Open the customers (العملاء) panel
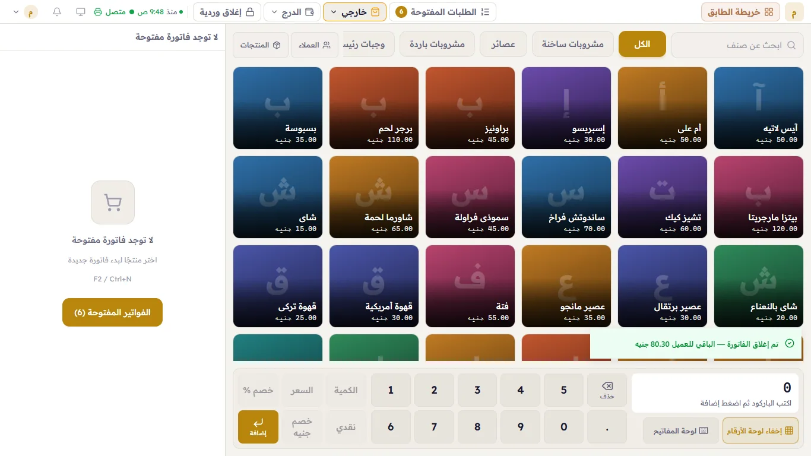Viewport: 811px width, 456px height. (x=314, y=45)
